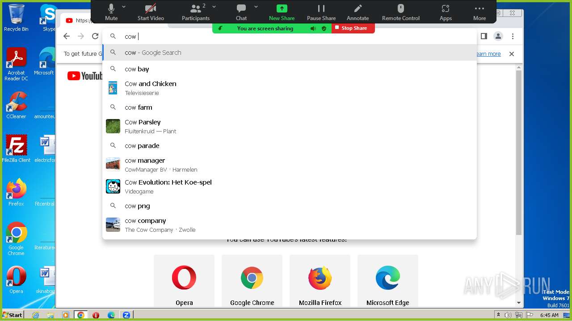
Task: Open Zoom from taskbar
Action: coord(126,315)
